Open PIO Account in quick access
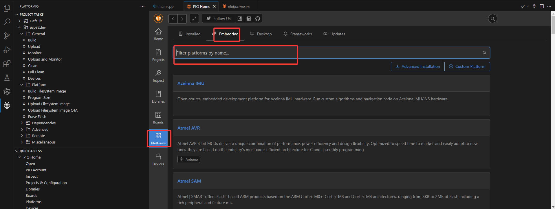555x209 pixels. 36,170
